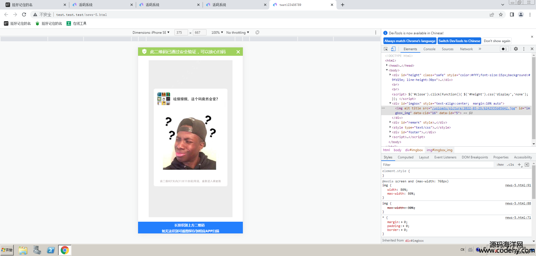The height and width of the screenshot is (256, 536).
Task: Click the 开始 Start button on taskbar
Action: (x=7, y=250)
